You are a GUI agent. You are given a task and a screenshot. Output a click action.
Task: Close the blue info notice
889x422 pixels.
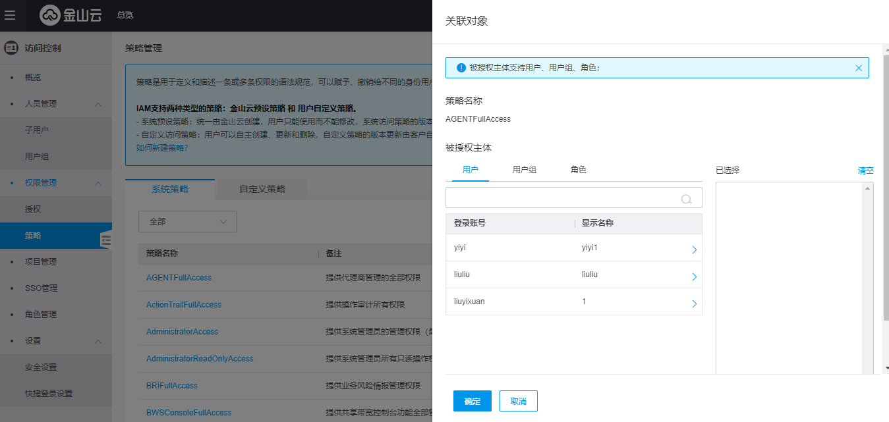tap(859, 68)
